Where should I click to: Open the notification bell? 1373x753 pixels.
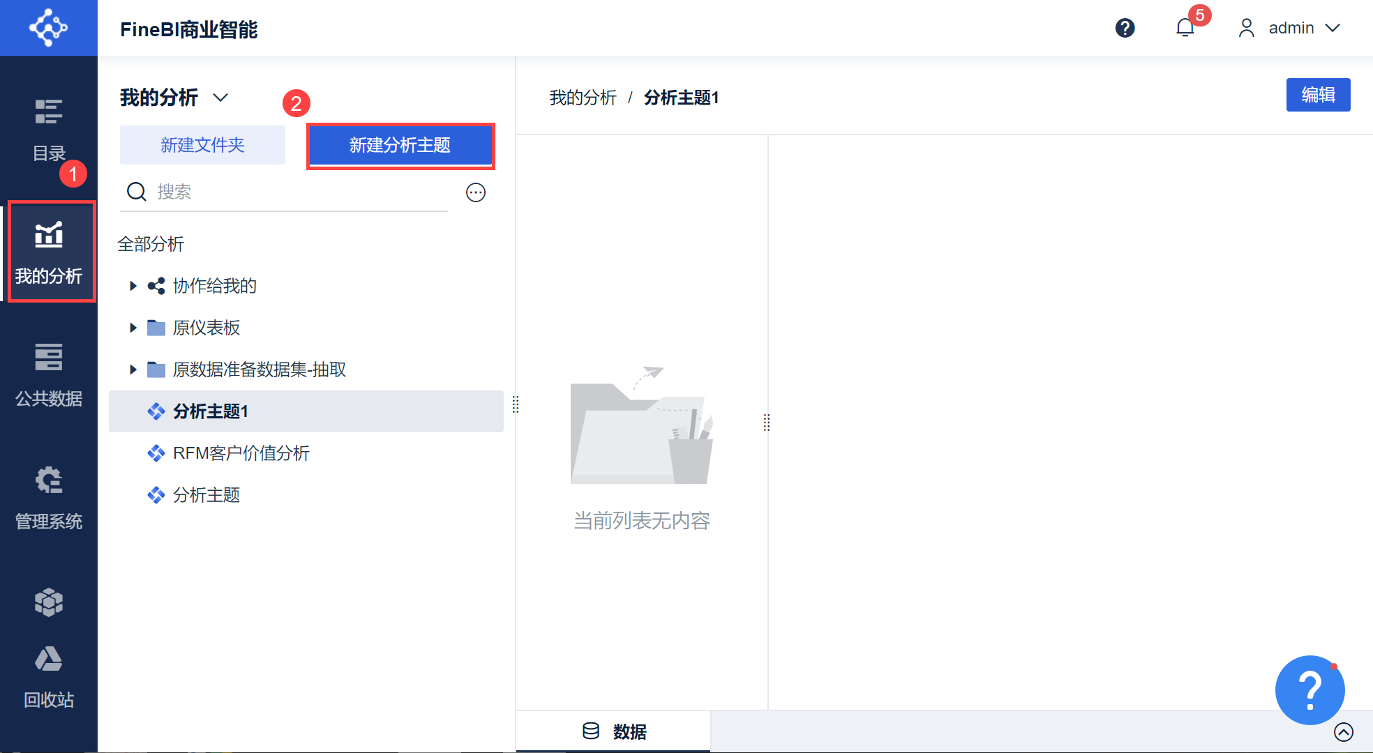tap(1185, 28)
